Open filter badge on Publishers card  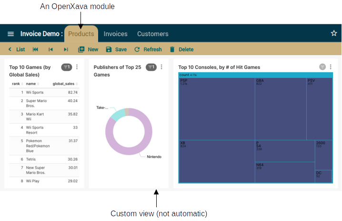(151, 67)
